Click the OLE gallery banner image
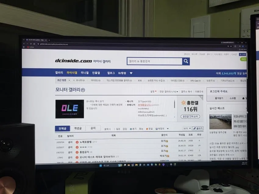Viewport: 259px width, 194px height. point(70,109)
